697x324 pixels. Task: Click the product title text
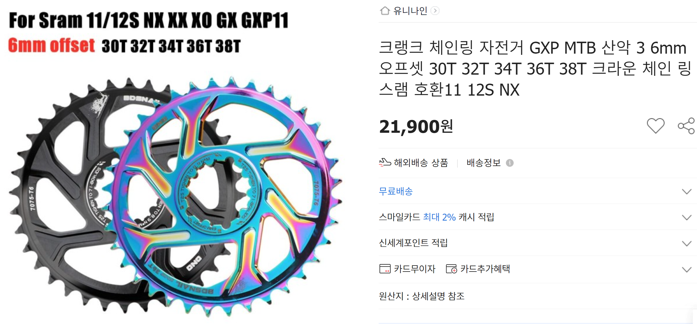click(535, 69)
